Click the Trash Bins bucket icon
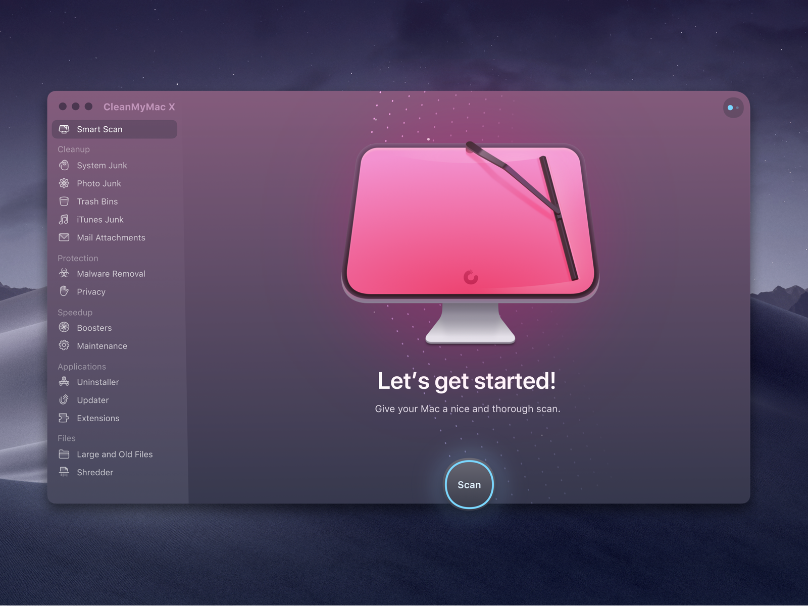 pyautogui.click(x=64, y=201)
